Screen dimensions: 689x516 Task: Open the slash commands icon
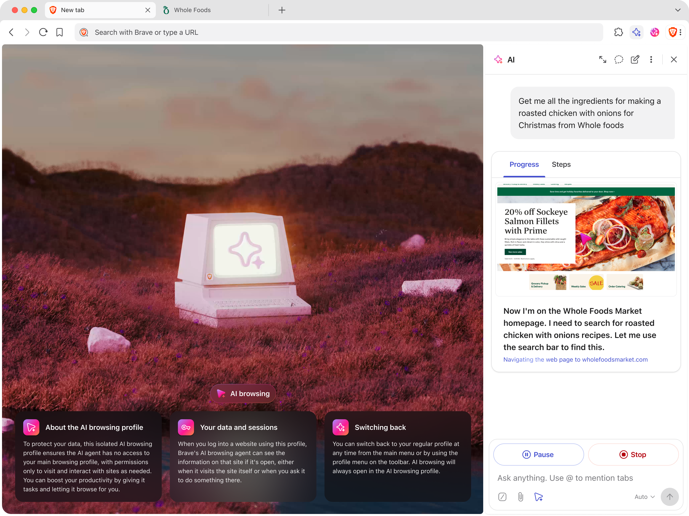coord(502,497)
